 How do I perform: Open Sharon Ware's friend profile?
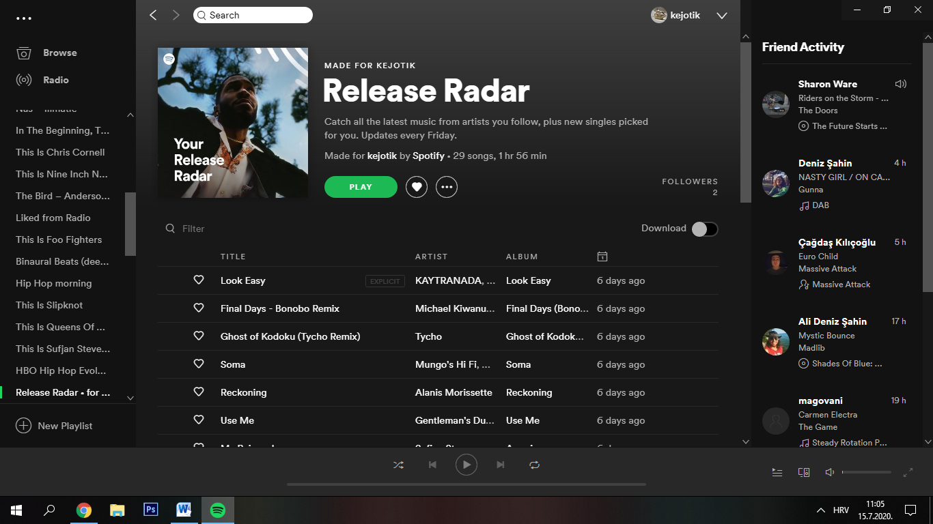click(828, 84)
